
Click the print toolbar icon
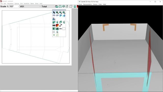click(x=63, y=6)
